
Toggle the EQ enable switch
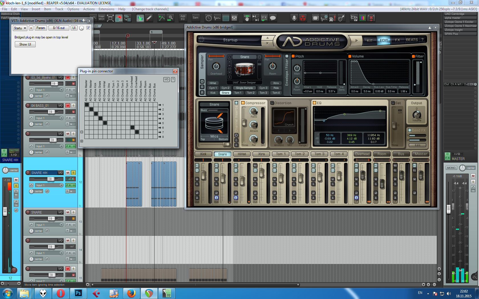314,103
